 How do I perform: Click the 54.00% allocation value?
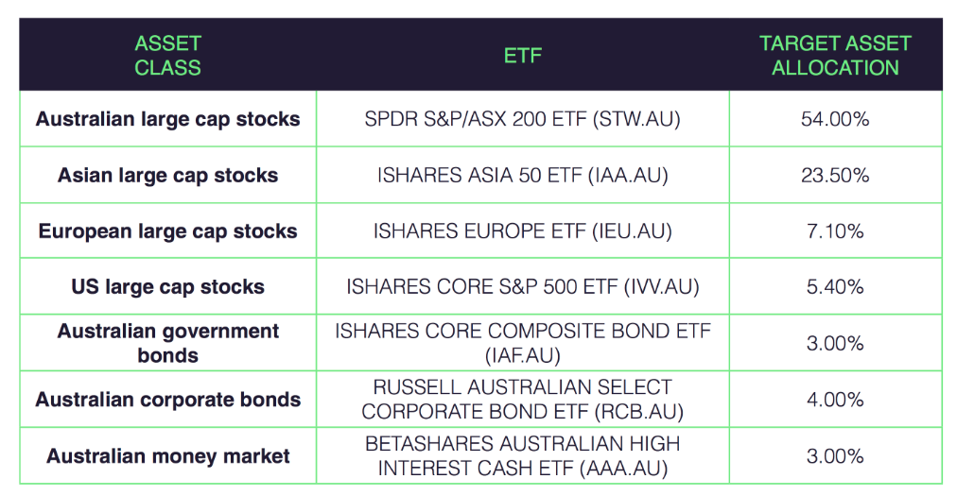click(x=835, y=119)
